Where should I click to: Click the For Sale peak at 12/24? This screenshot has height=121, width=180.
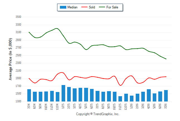pyautogui.click(x=57, y=28)
